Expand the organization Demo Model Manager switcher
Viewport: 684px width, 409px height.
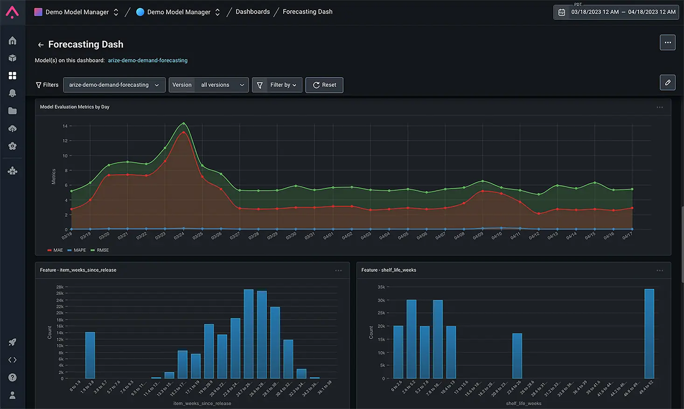[x=116, y=12]
